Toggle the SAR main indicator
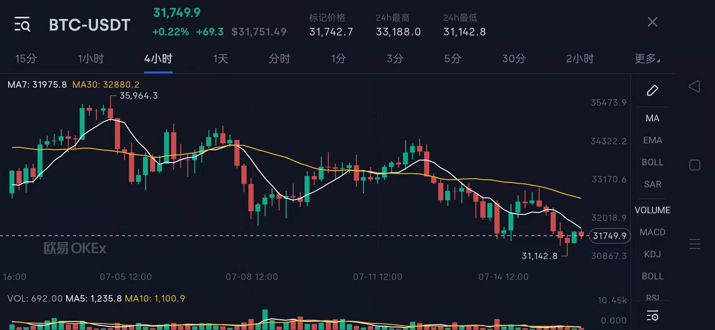715x330 pixels. [652, 184]
